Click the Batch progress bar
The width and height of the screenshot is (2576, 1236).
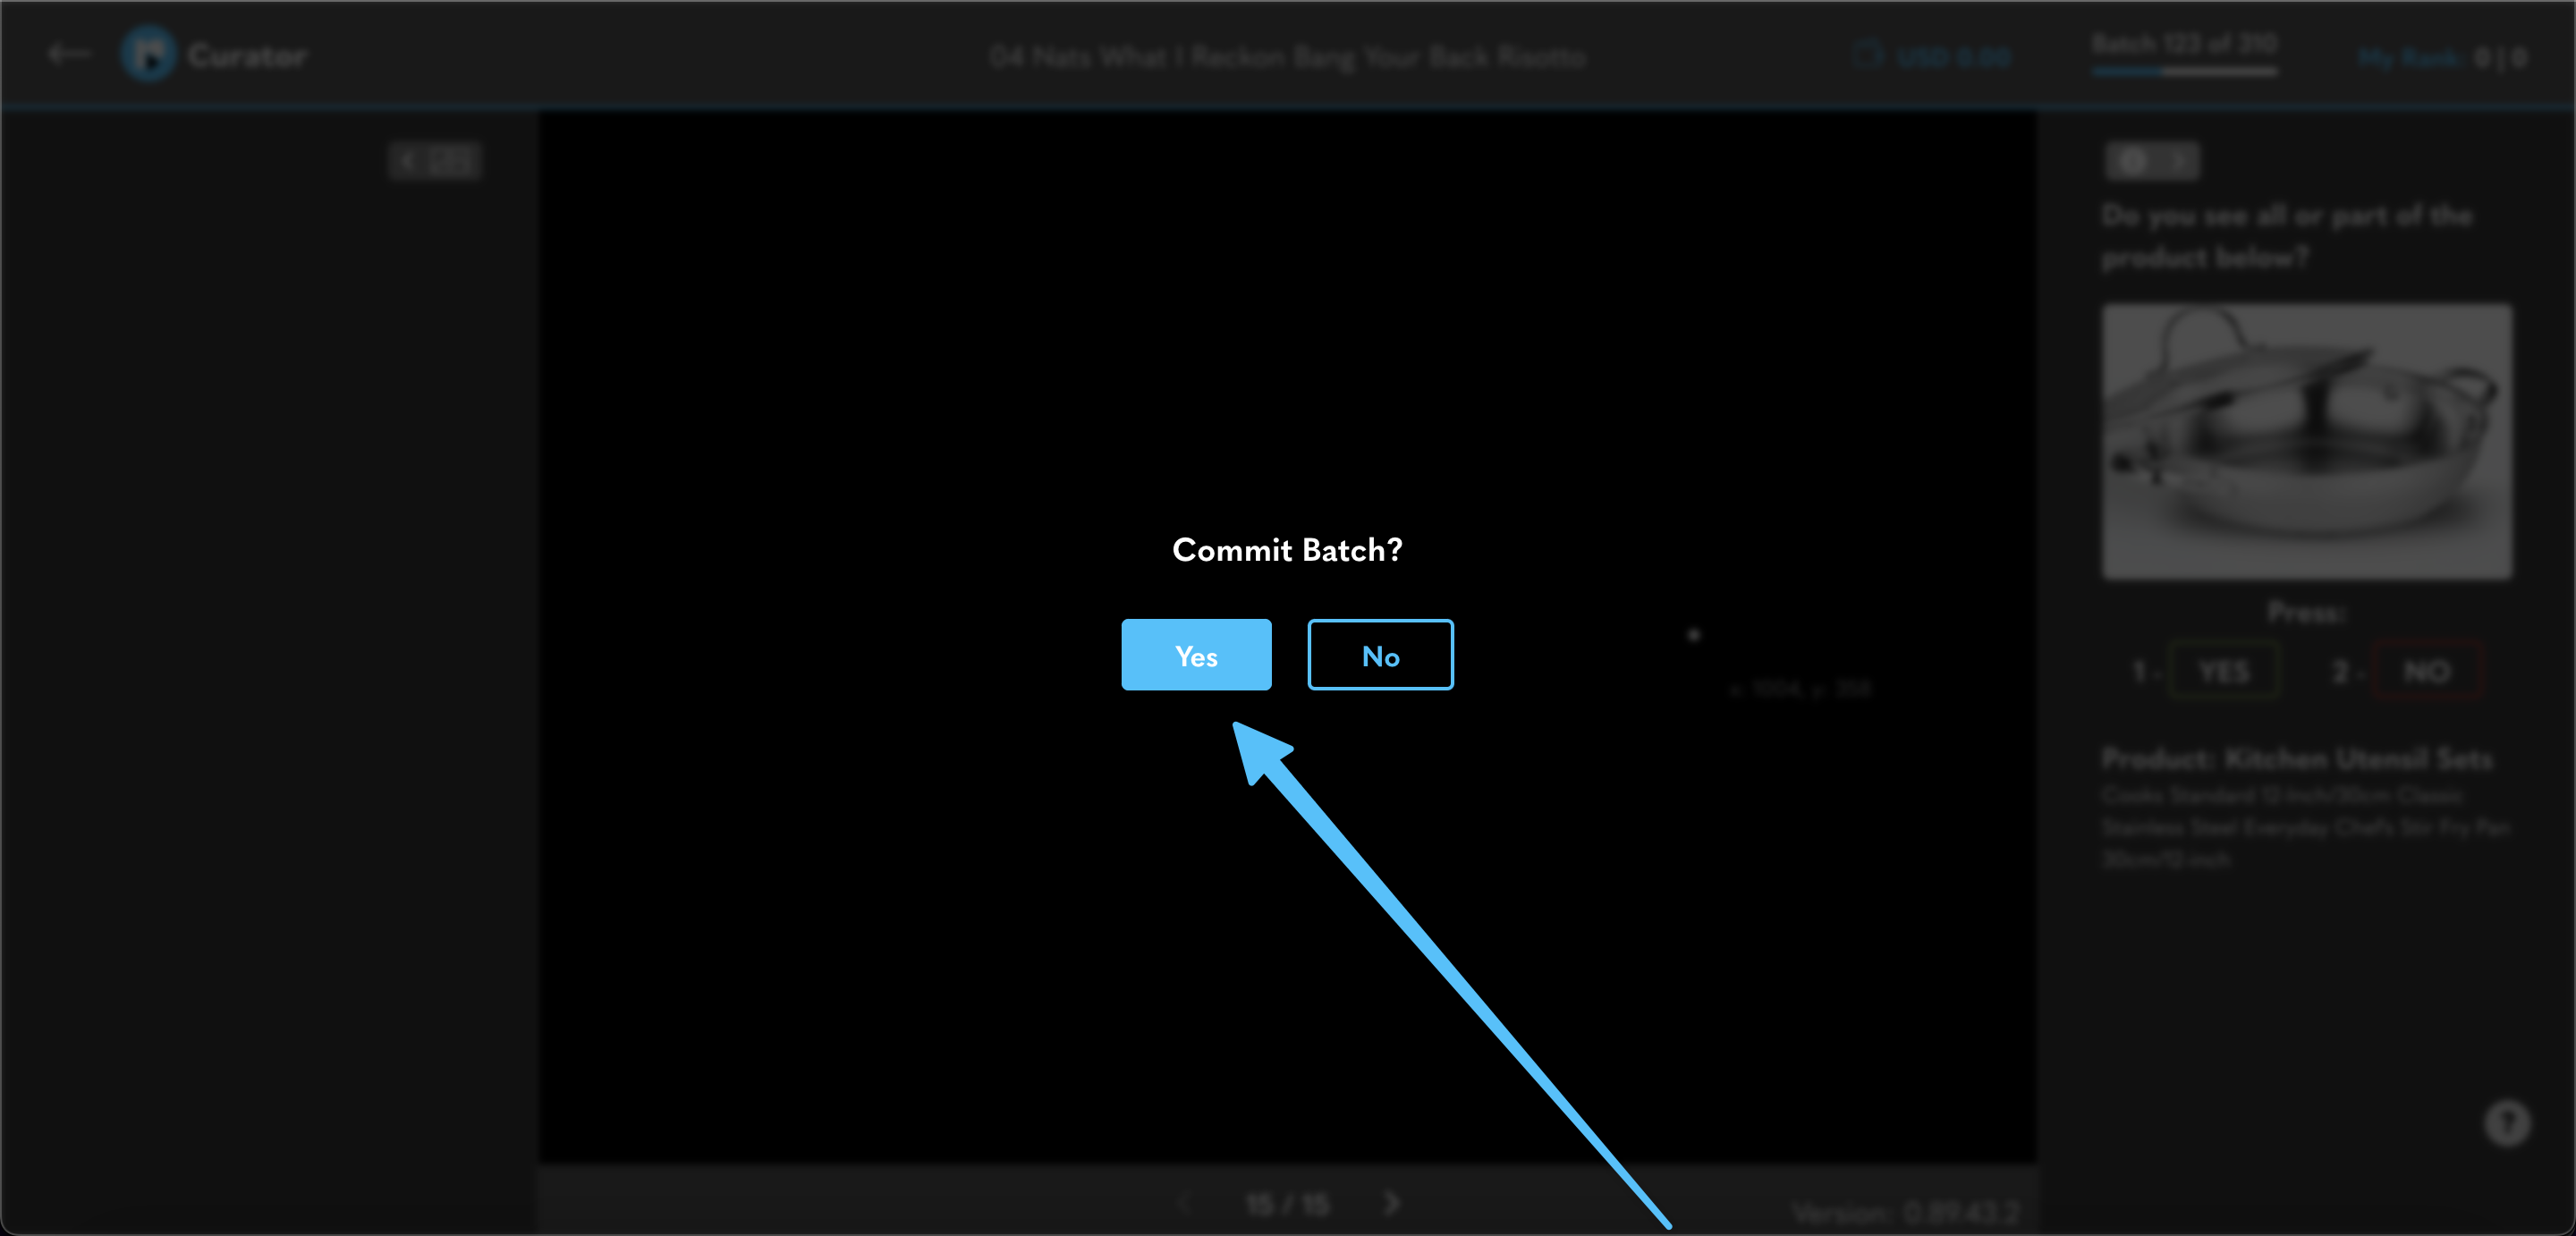pyautogui.click(x=2184, y=71)
